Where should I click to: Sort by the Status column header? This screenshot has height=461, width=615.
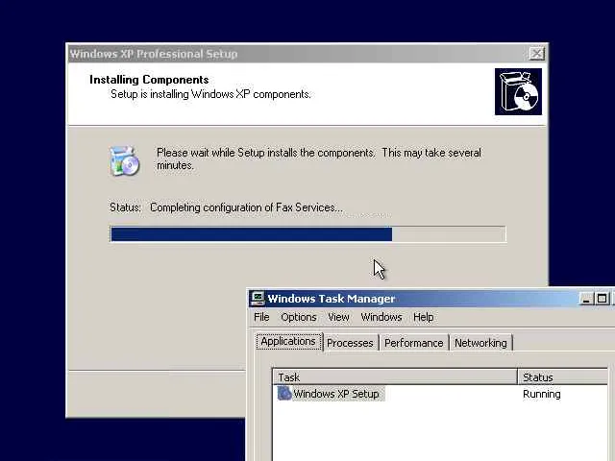click(563, 377)
